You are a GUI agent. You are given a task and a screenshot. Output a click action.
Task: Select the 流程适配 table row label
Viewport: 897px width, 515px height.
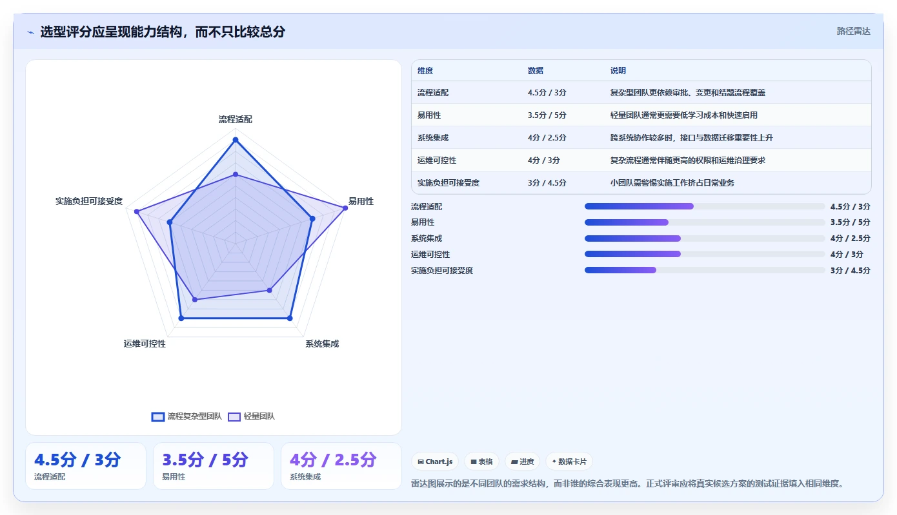(x=433, y=93)
